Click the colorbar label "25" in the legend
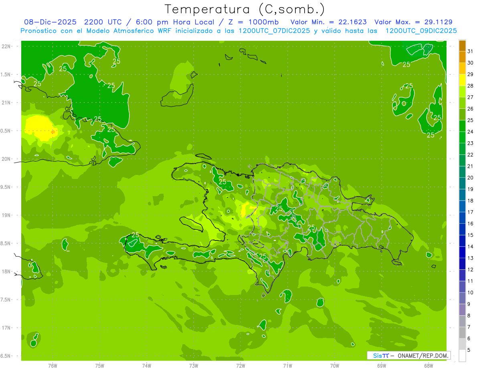This screenshot has width=481, height=371. coord(470,120)
